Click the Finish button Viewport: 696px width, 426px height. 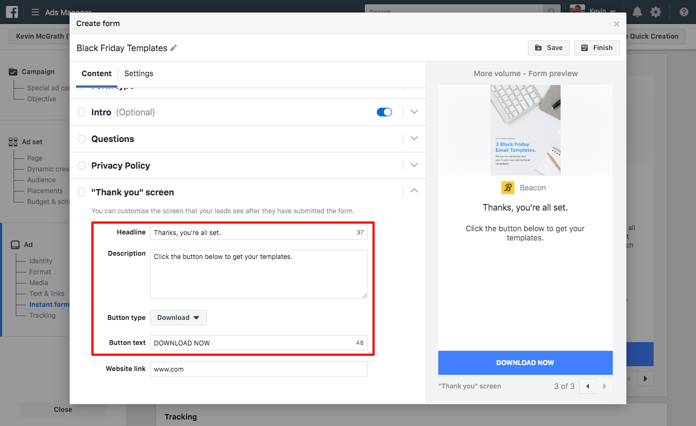(x=596, y=48)
